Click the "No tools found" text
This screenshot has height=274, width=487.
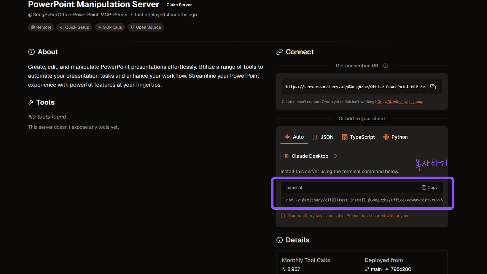tap(47, 117)
